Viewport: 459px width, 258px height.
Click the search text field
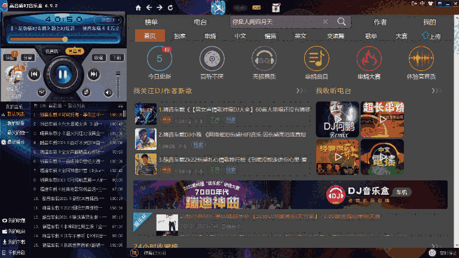[x=275, y=21]
